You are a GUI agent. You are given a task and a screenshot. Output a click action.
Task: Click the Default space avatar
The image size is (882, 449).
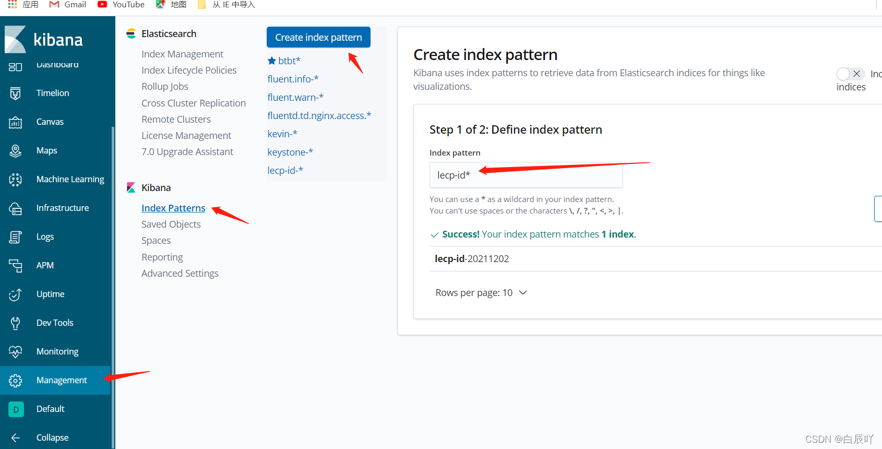click(16, 409)
